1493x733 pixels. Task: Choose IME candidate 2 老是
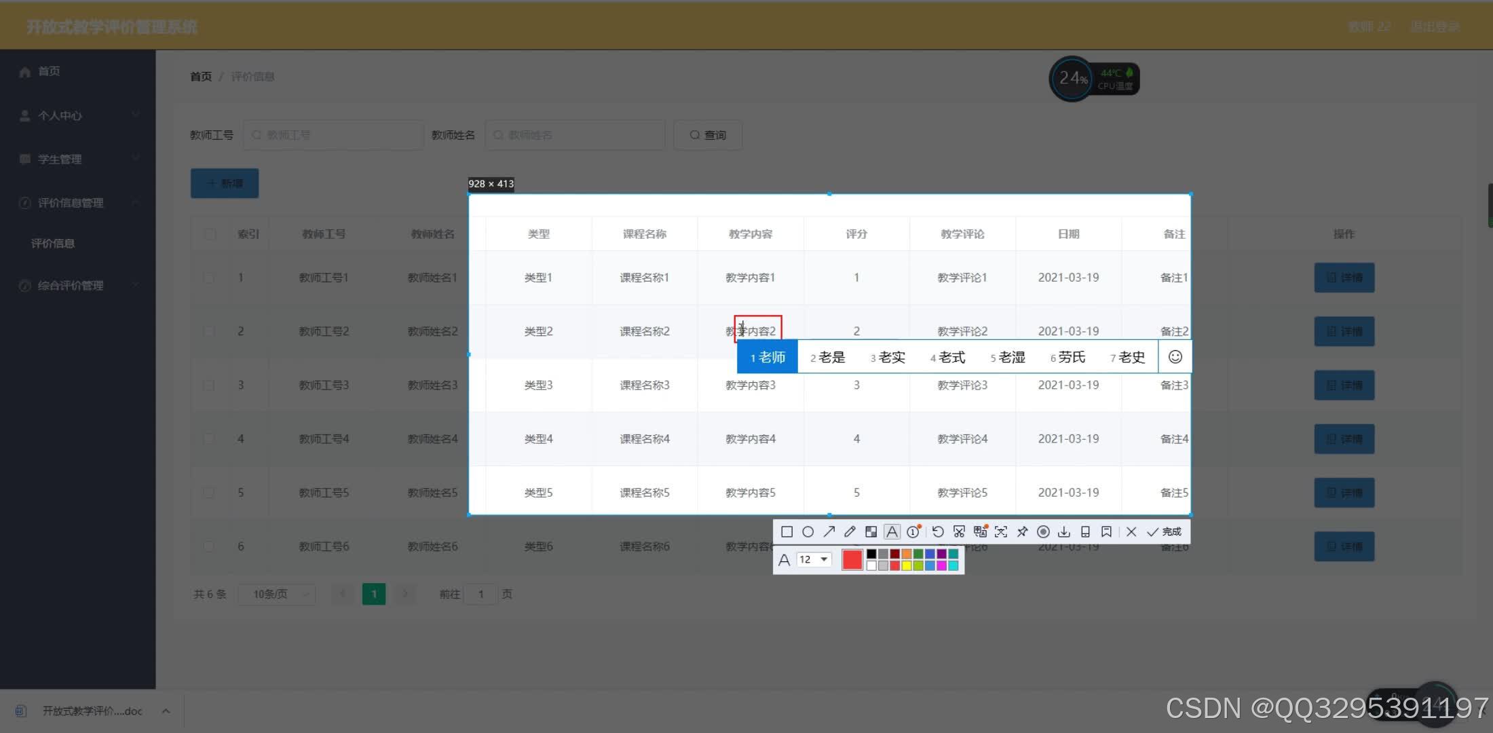point(828,357)
